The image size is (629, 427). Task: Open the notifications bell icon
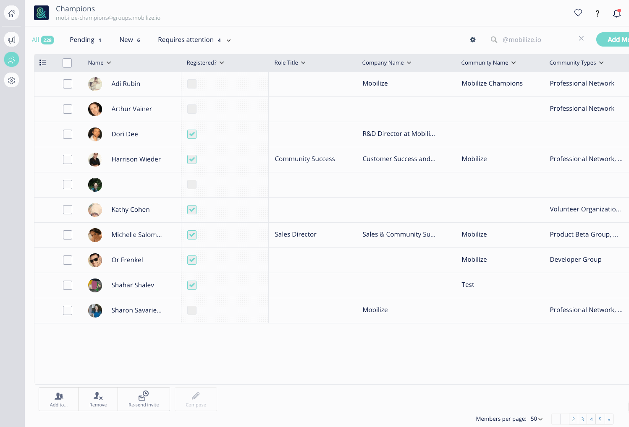coord(617,13)
